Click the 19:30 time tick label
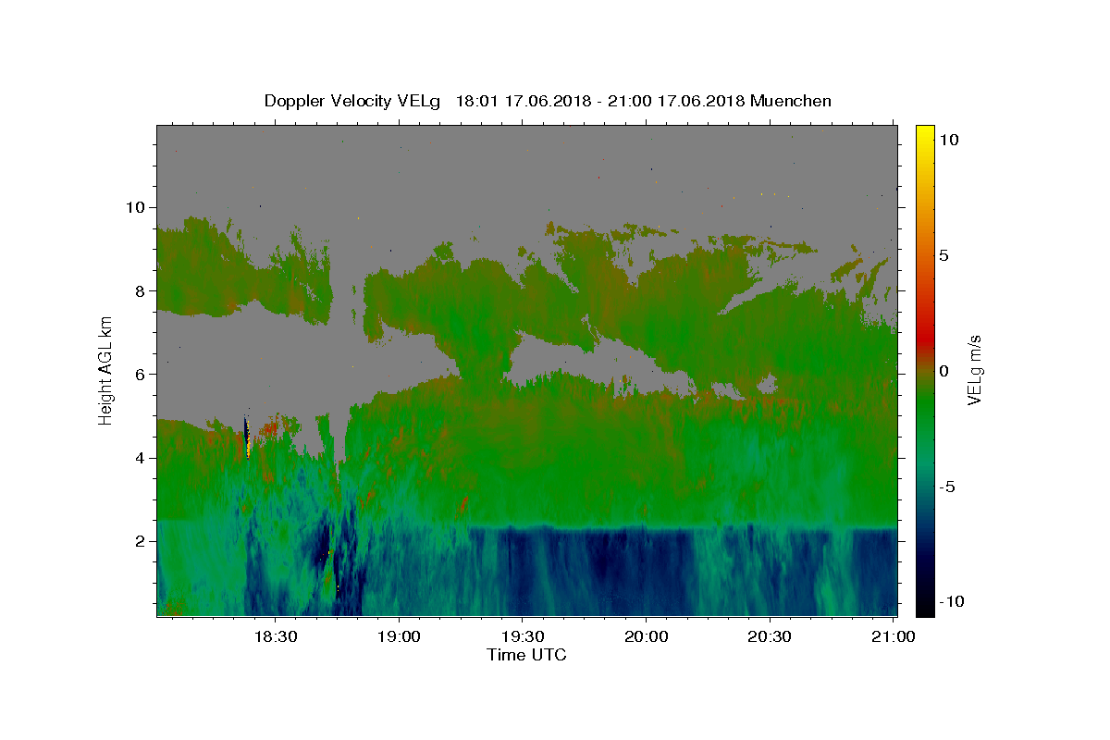The image size is (1110, 740). click(523, 636)
